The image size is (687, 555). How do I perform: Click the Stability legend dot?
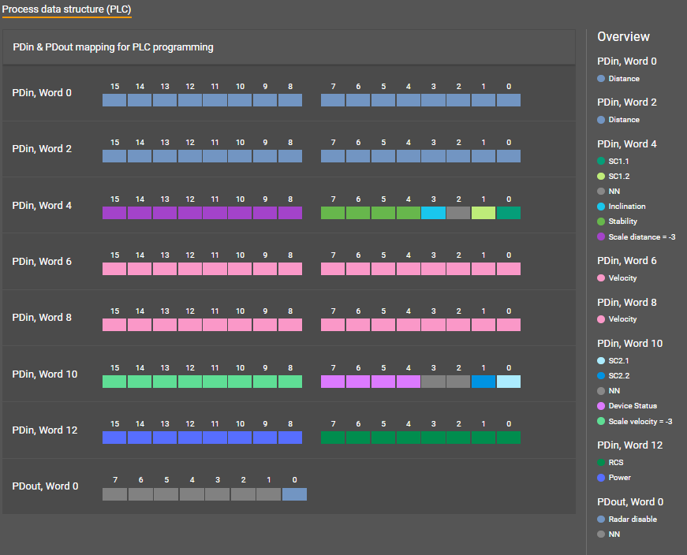pyautogui.click(x=601, y=222)
